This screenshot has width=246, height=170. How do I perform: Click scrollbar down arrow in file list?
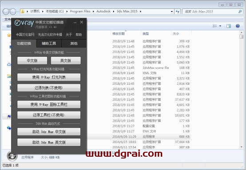pos(242,147)
